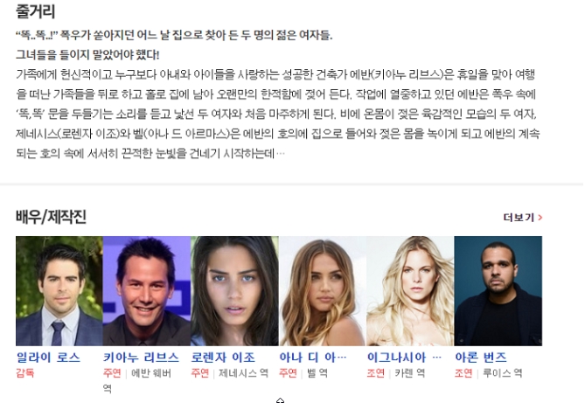Follow the 로렌자 이조 name link

tap(223, 357)
